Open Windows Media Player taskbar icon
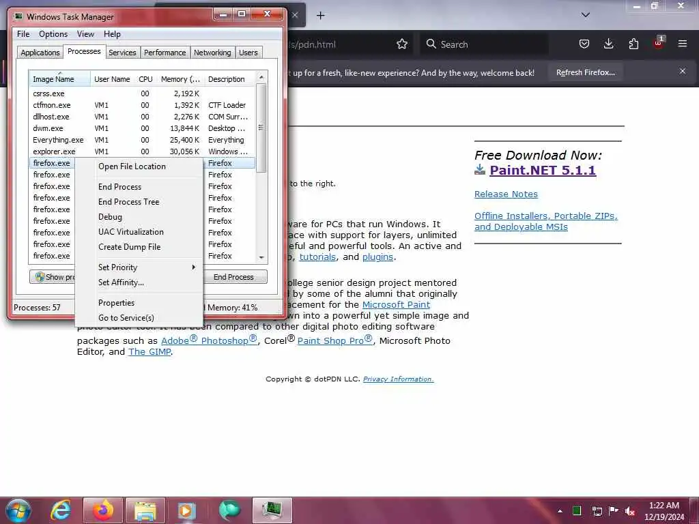The image size is (699, 524). tap(186, 510)
